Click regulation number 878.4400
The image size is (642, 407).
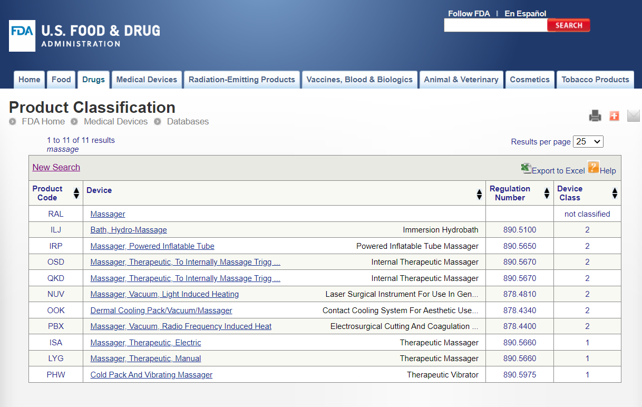(520, 326)
